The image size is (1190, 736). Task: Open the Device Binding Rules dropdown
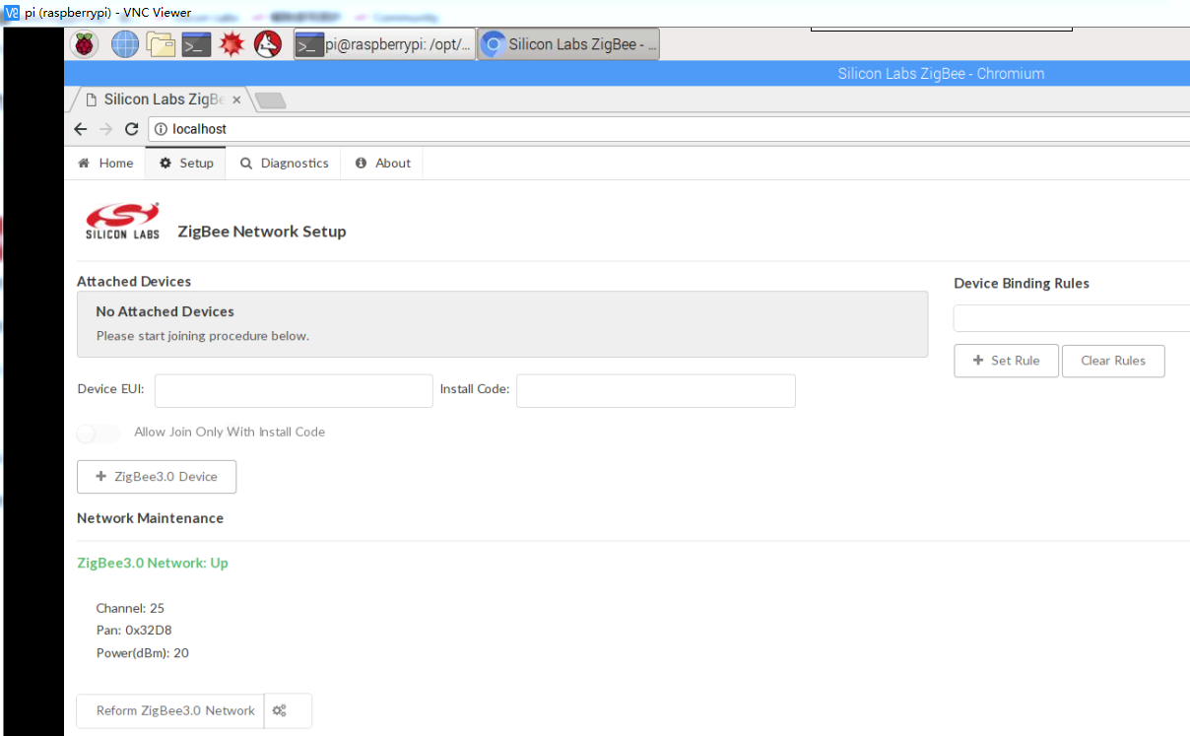click(1072, 318)
